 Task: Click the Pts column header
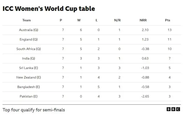click(168, 20)
